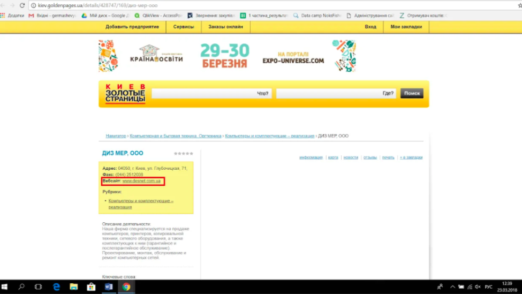Open the www.desnet.com.ua website link
The width and height of the screenshot is (522, 294).
(141, 181)
